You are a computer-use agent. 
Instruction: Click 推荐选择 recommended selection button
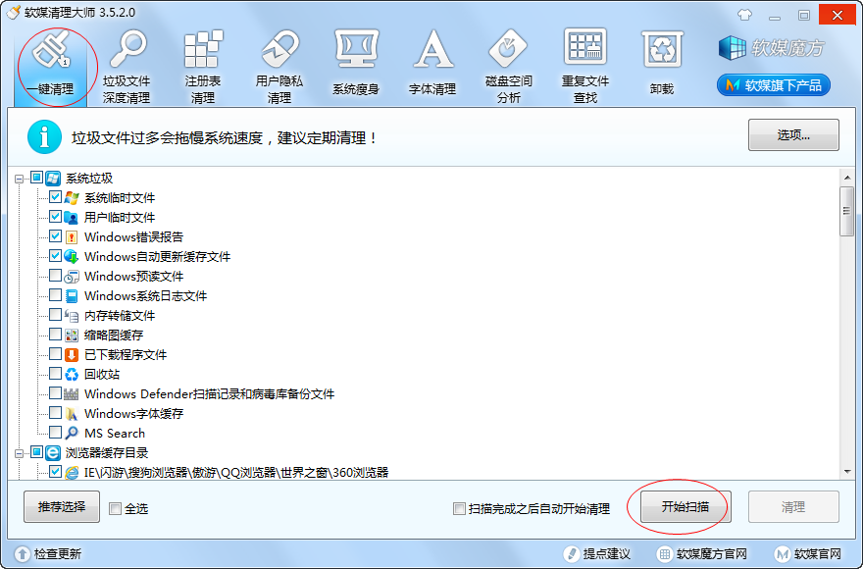coord(62,507)
